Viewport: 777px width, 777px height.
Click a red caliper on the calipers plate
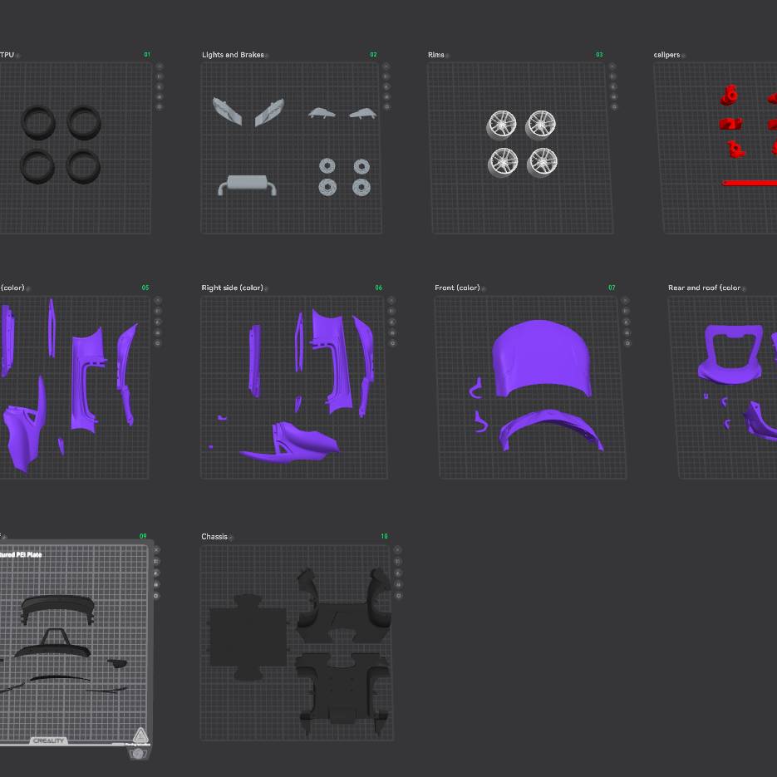730,96
